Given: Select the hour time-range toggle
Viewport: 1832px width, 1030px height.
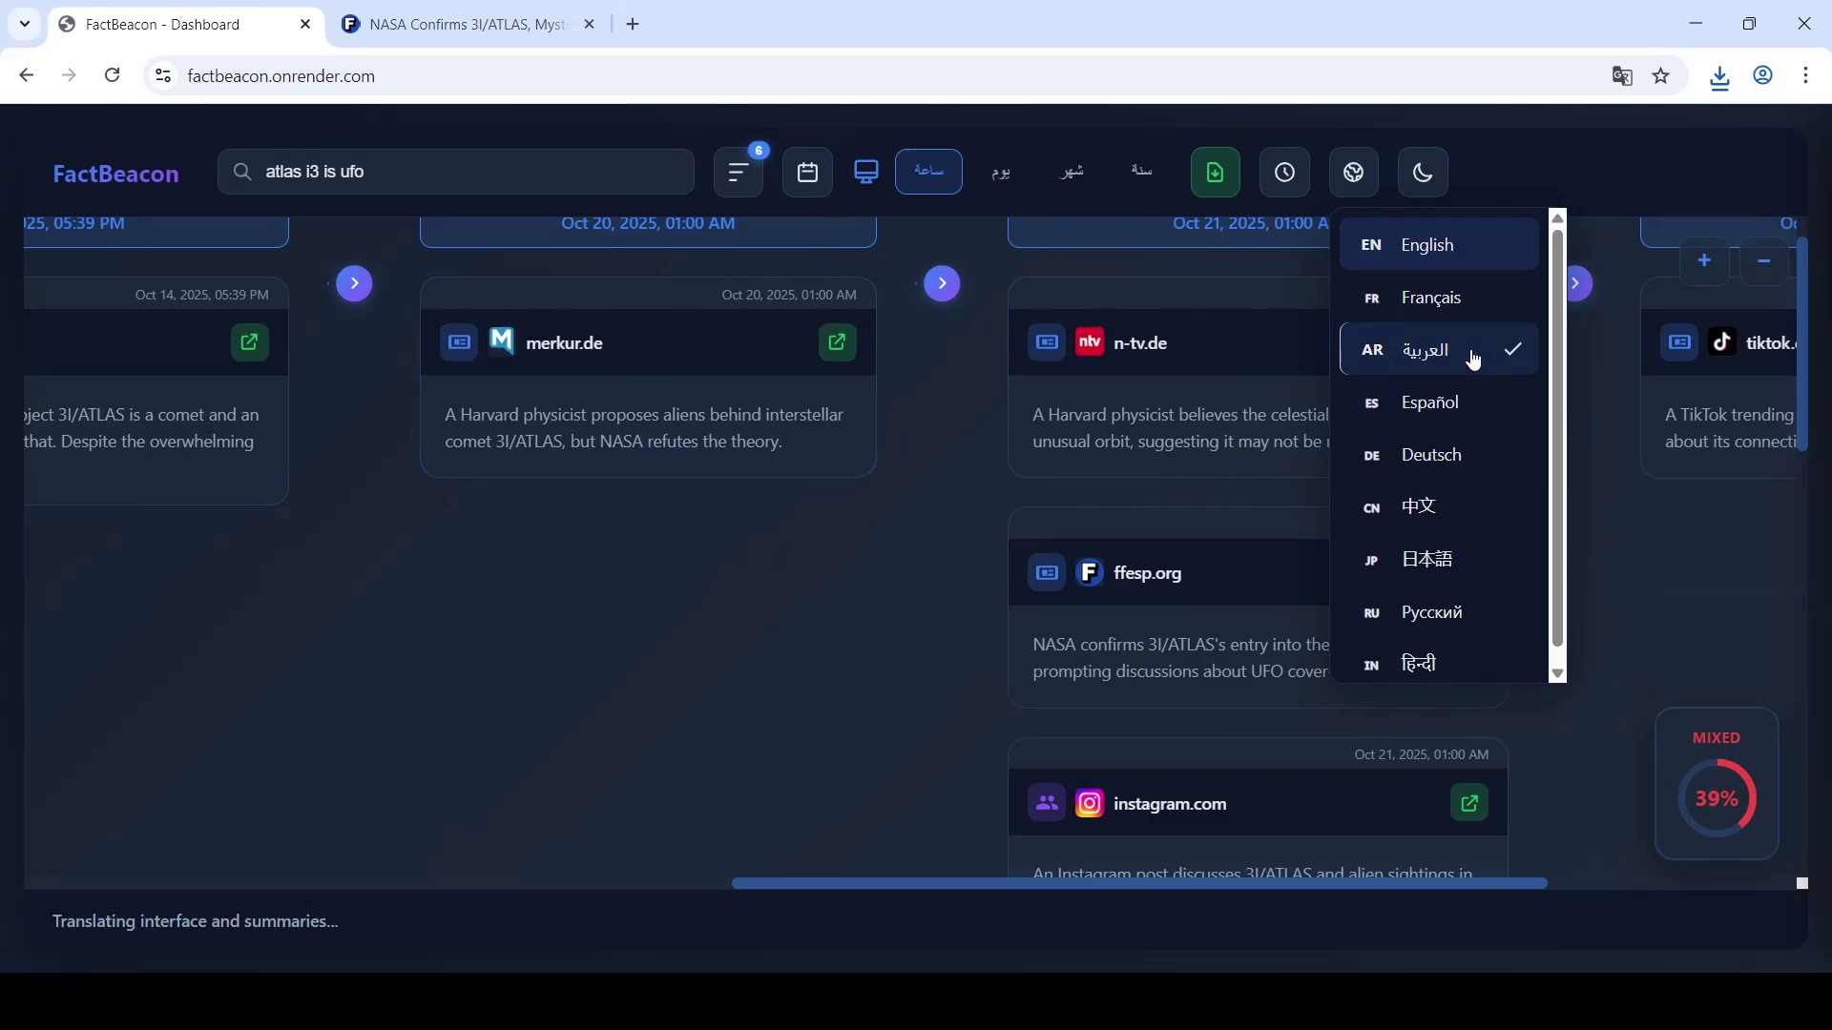Looking at the screenshot, I should pyautogui.click(x=928, y=172).
